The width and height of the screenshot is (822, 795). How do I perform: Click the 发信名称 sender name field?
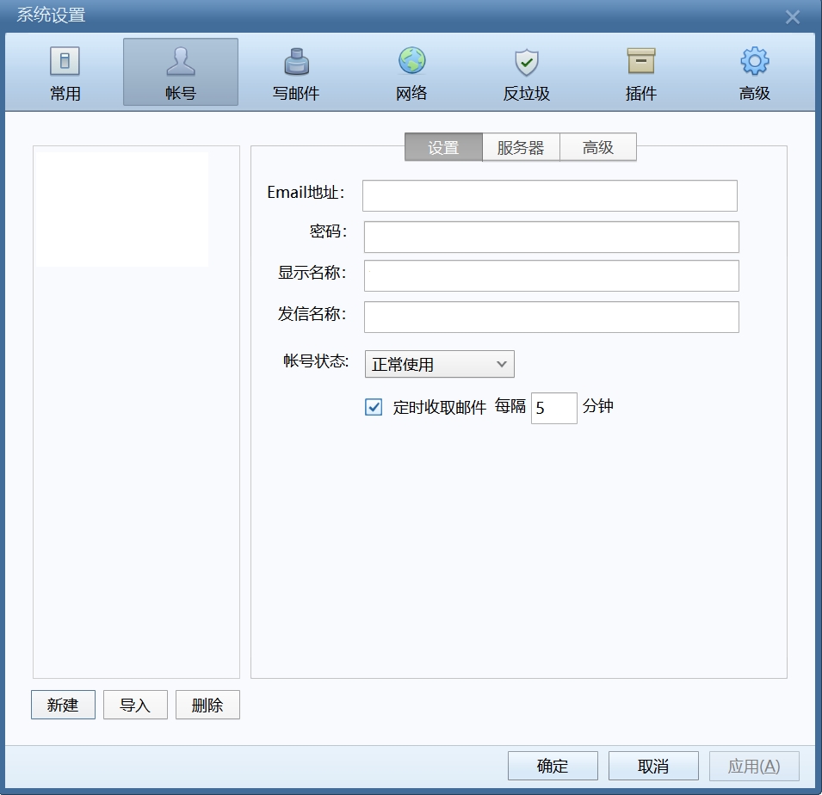click(x=552, y=317)
